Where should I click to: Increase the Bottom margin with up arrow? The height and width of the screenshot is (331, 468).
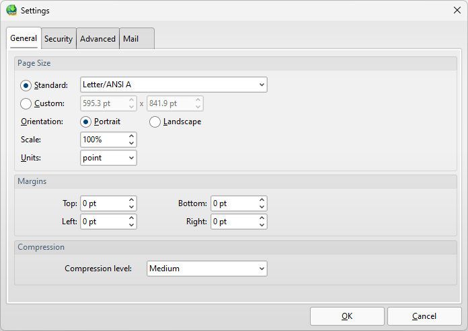(262, 200)
